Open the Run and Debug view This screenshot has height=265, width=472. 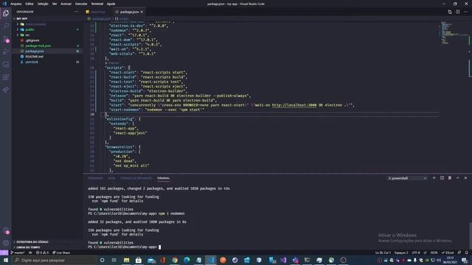[6, 52]
